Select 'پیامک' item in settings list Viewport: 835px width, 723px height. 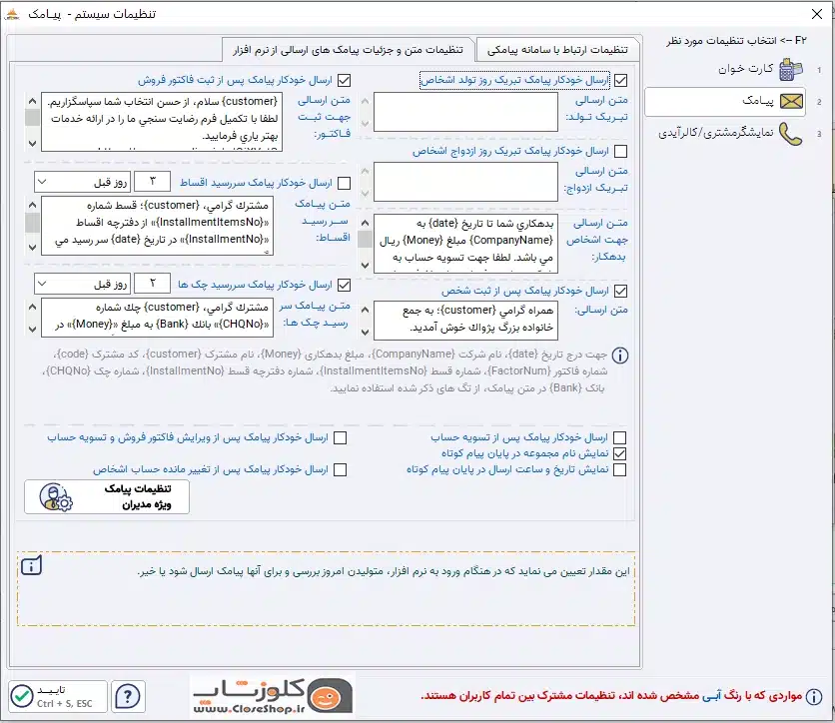pos(725,101)
